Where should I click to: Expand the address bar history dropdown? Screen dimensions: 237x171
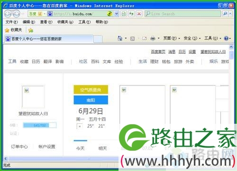[117, 14]
